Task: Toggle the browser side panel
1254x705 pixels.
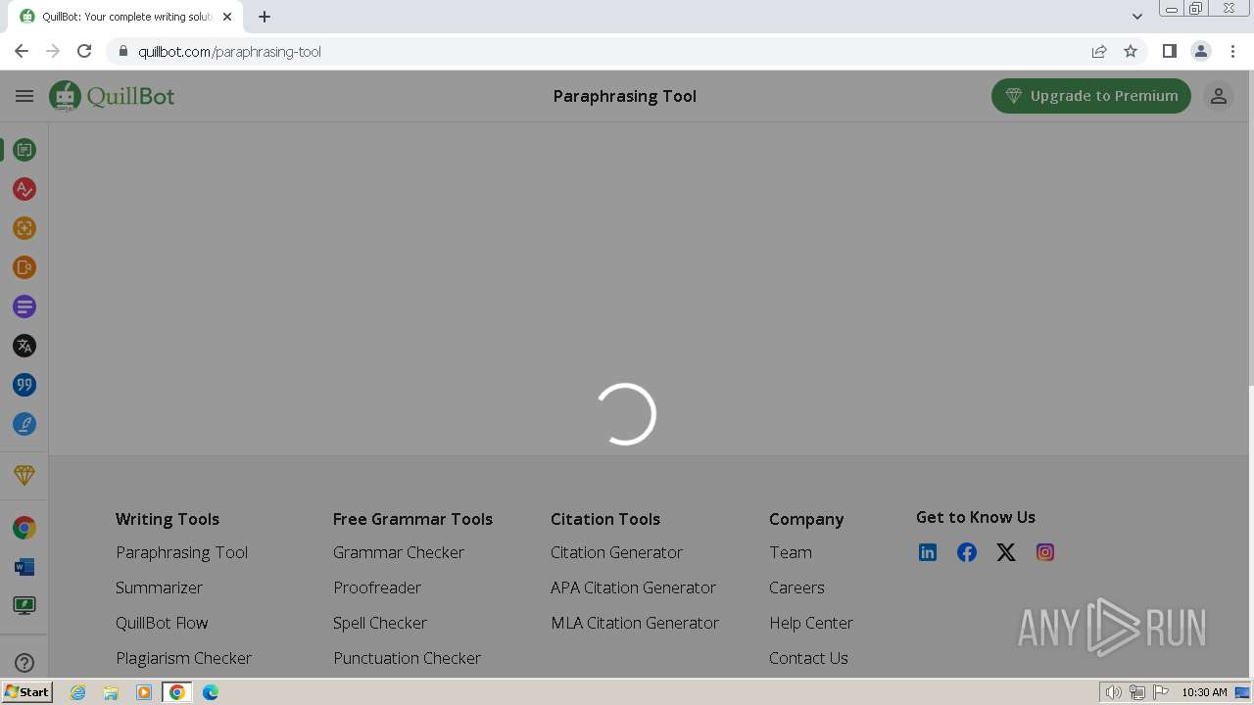Action: point(1169,51)
